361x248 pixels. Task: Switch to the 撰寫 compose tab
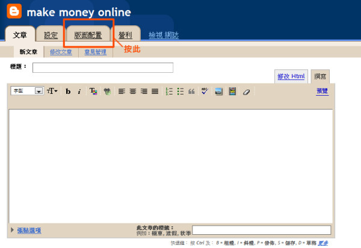point(320,76)
